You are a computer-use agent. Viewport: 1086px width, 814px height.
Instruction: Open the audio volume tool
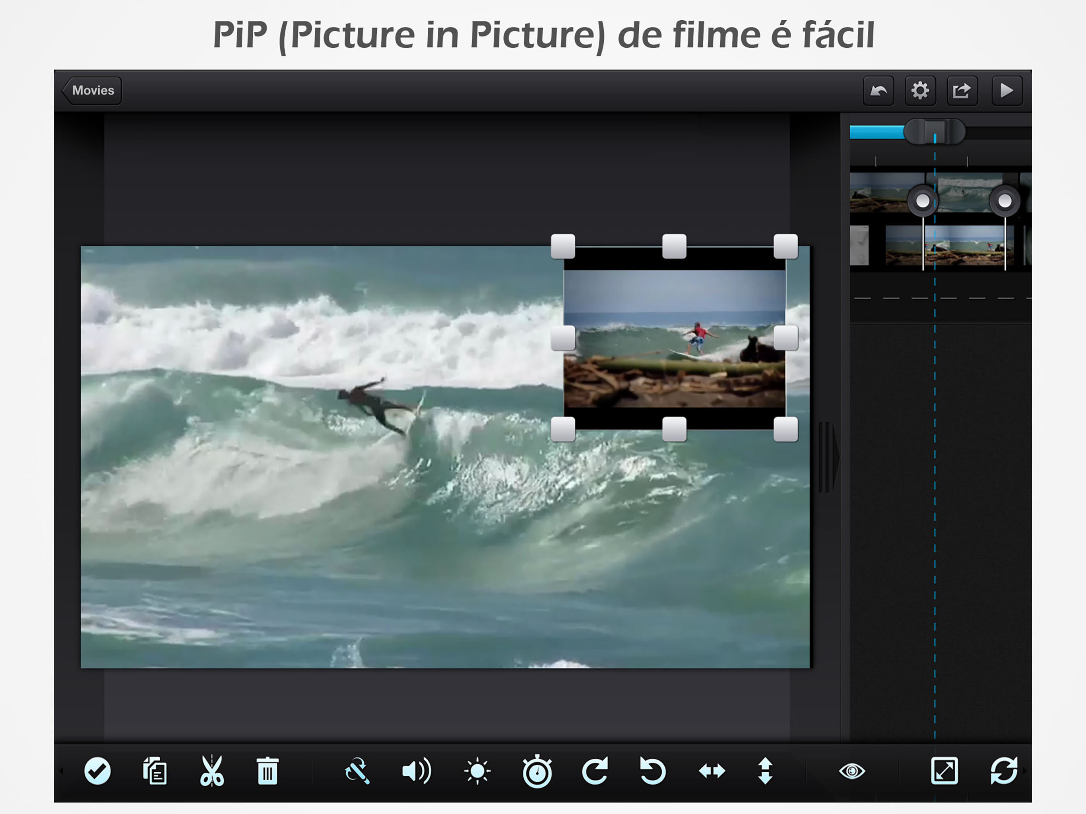[x=416, y=771]
